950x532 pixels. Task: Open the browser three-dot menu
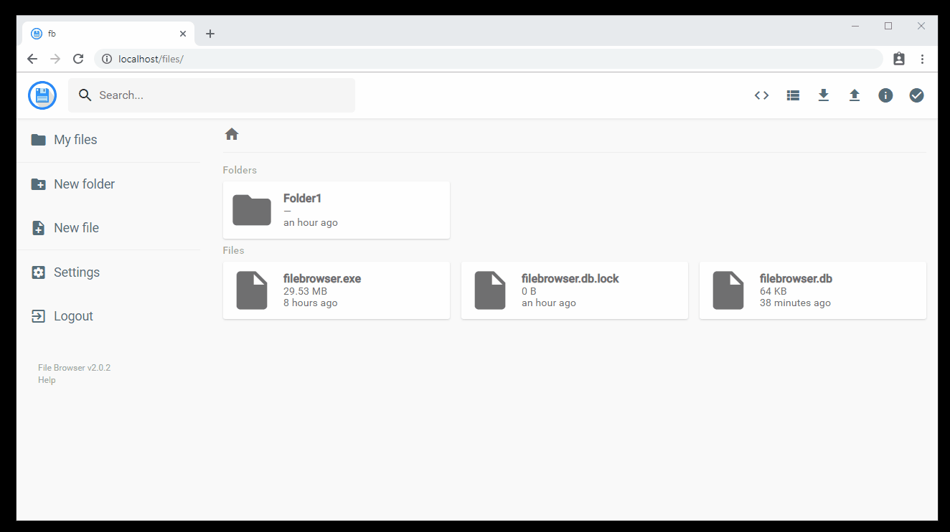(923, 59)
